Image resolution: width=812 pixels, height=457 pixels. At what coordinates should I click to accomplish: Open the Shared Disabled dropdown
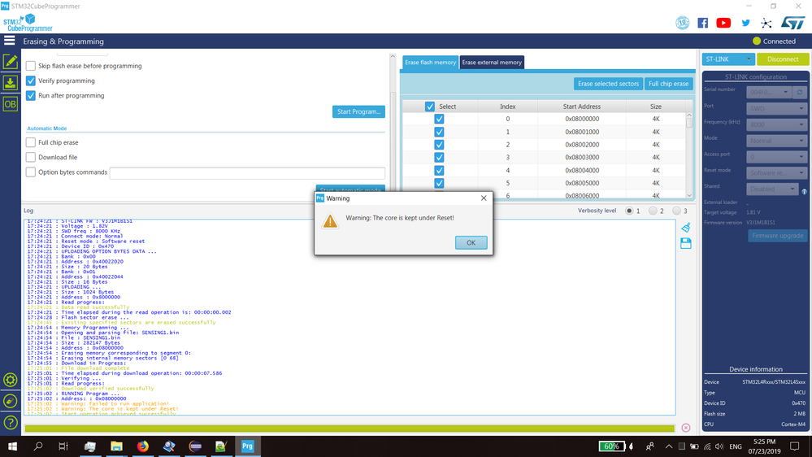[x=772, y=189]
